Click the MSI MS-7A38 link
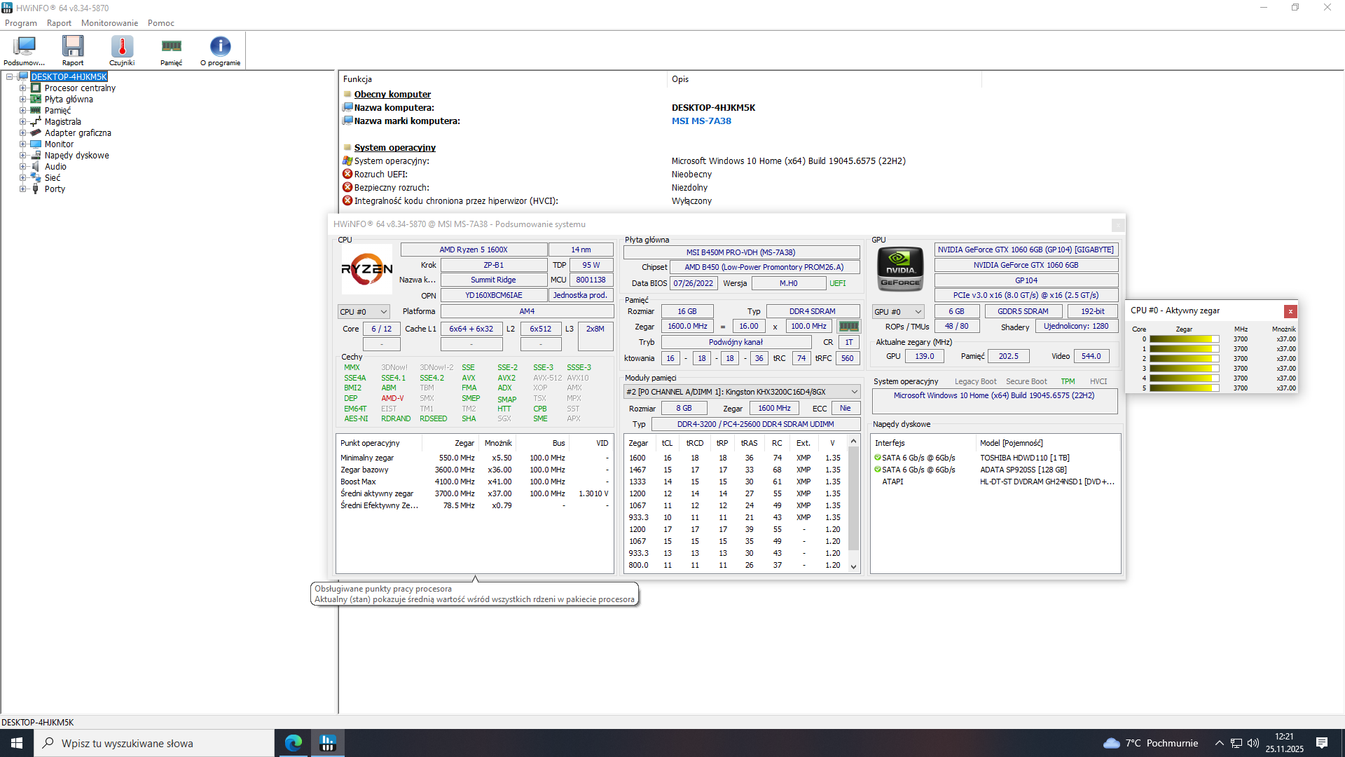The height and width of the screenshot is (757, 1345). pos(701,121)
